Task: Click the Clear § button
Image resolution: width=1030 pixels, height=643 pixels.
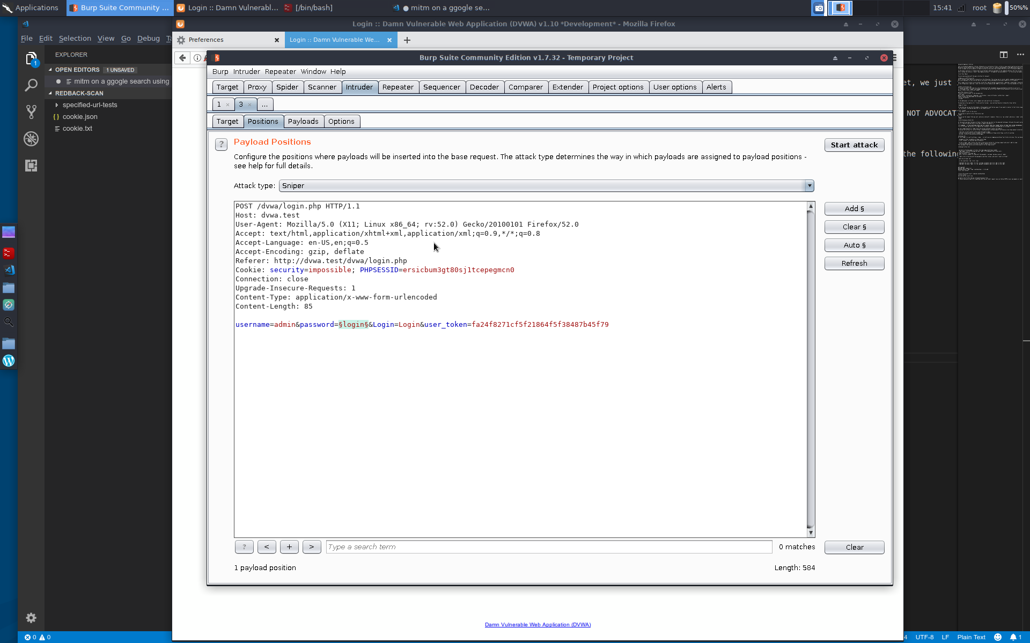Action: [854, 227]
